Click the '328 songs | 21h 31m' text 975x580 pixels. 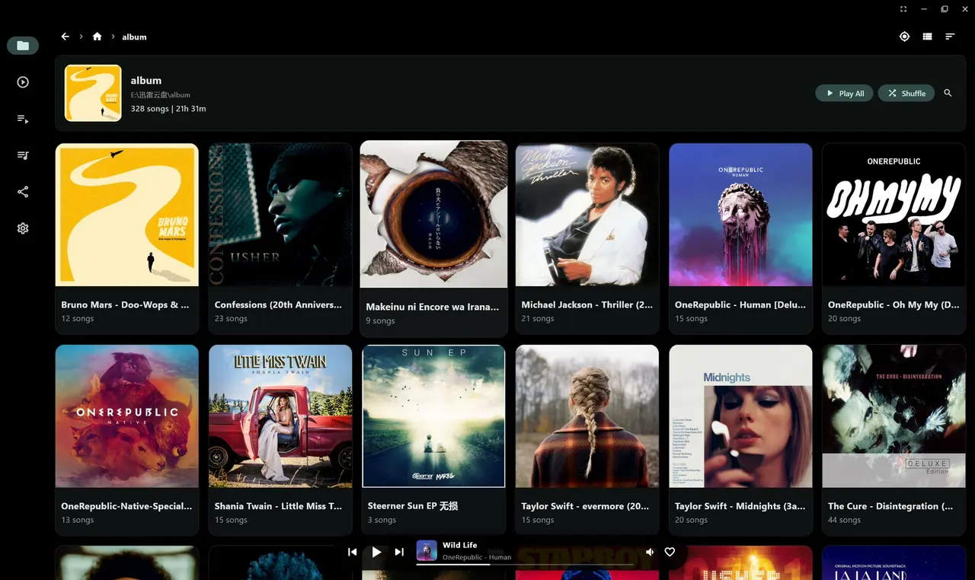[168, 109]
